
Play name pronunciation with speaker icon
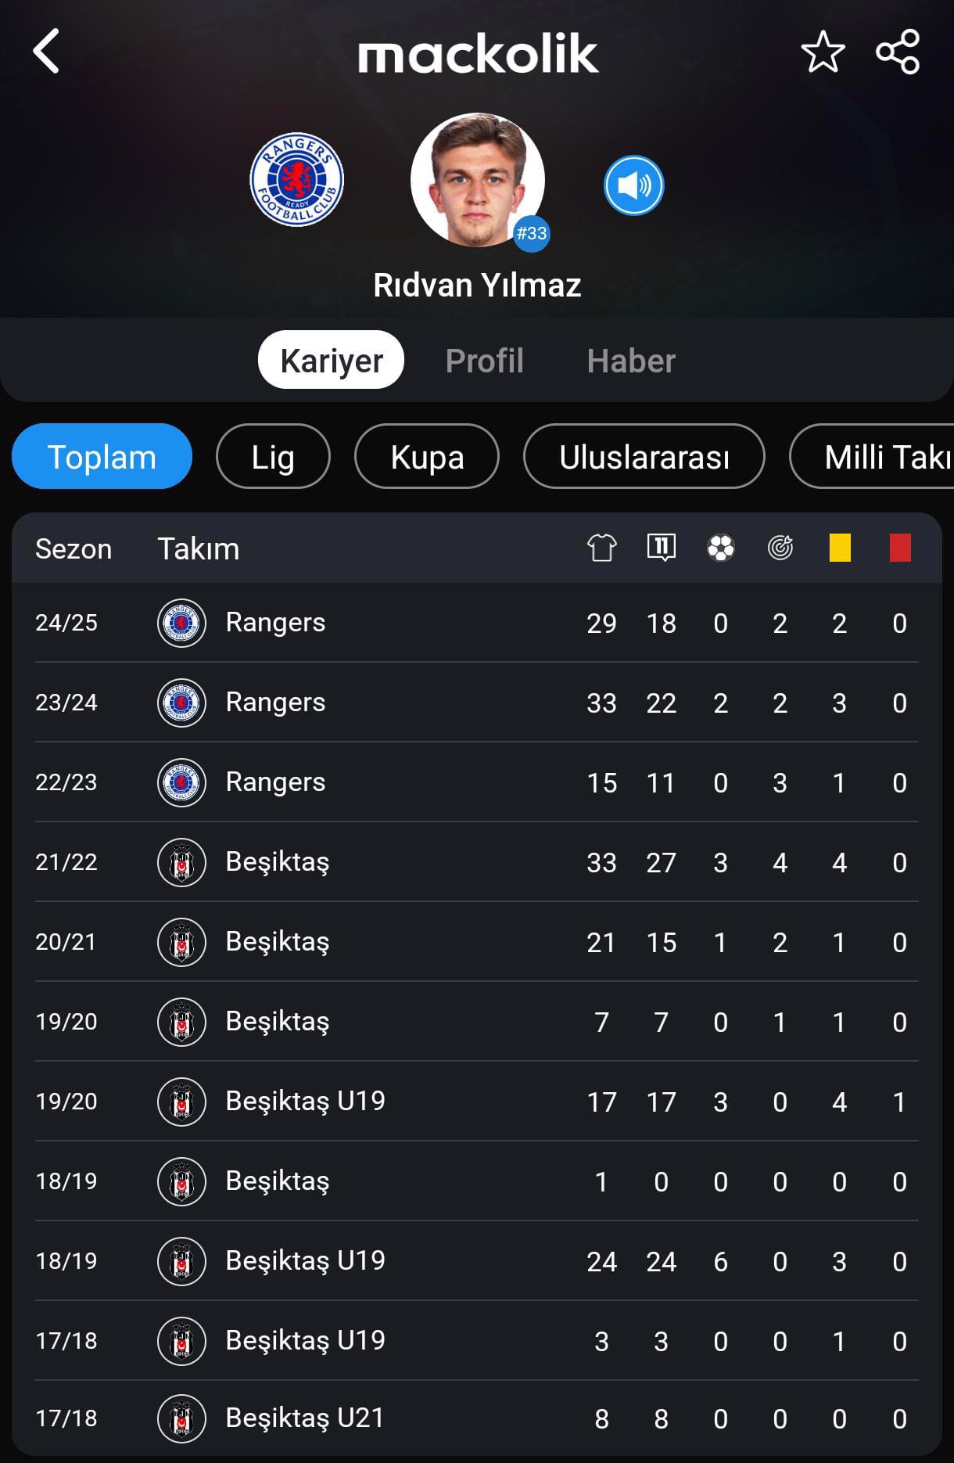(x=633, y=185)
